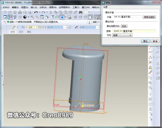Click the Refit view icon
Image resolution: width=162 pixels, height=128 pixels.
tap(42, 17)
